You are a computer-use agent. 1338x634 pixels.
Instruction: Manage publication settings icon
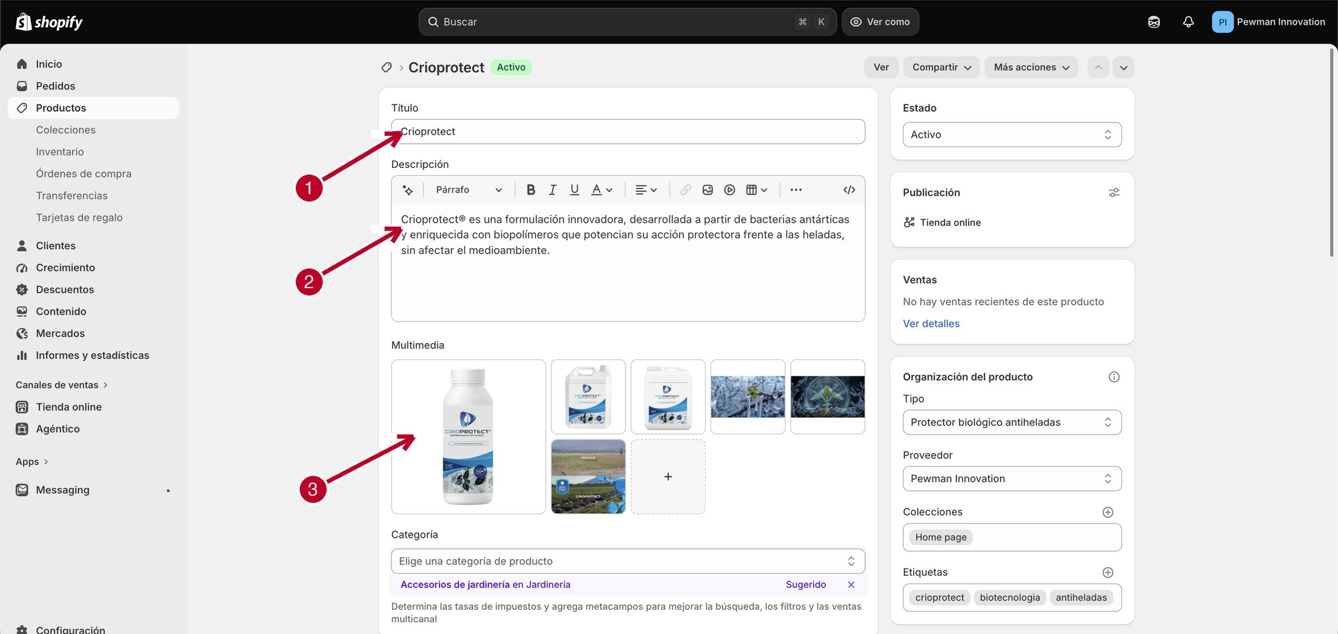pos(1114,193)
